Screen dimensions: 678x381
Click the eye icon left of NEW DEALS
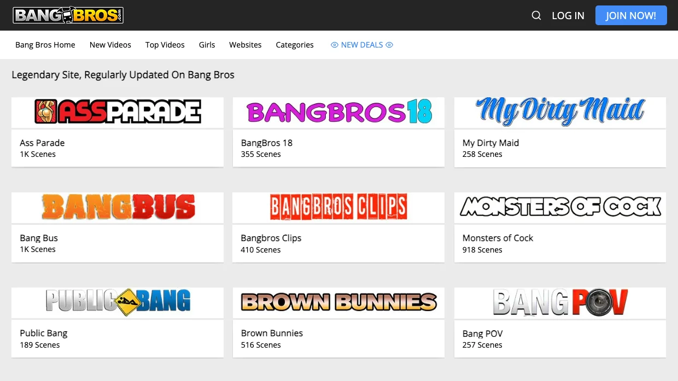coord(335,45)
